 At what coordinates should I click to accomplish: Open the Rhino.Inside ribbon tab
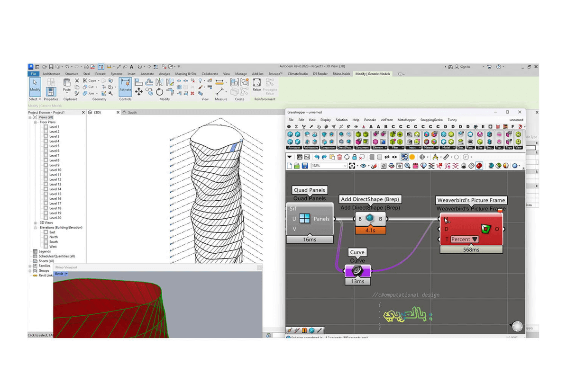tap(341, 74)
